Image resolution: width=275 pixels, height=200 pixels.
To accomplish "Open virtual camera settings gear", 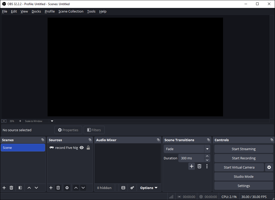I will pyautogui.click(x=269, y=167).
